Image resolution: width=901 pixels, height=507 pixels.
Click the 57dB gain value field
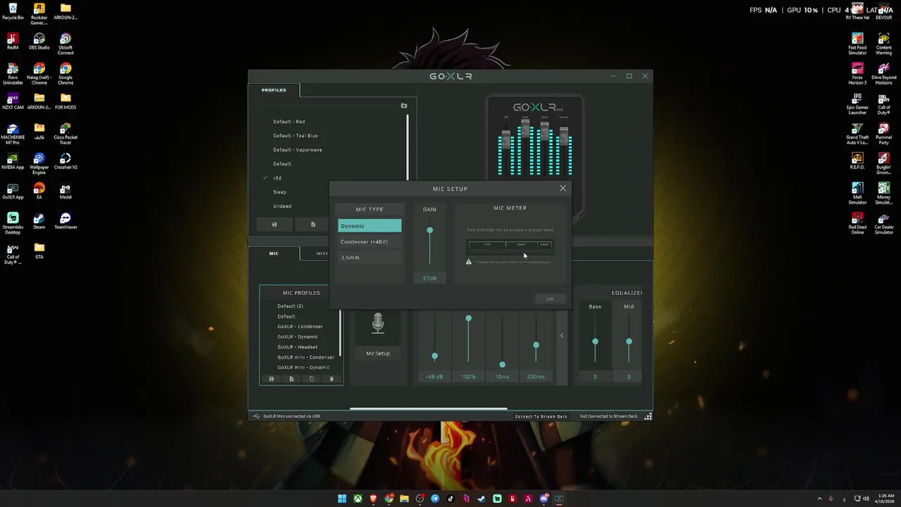(429, 278)
